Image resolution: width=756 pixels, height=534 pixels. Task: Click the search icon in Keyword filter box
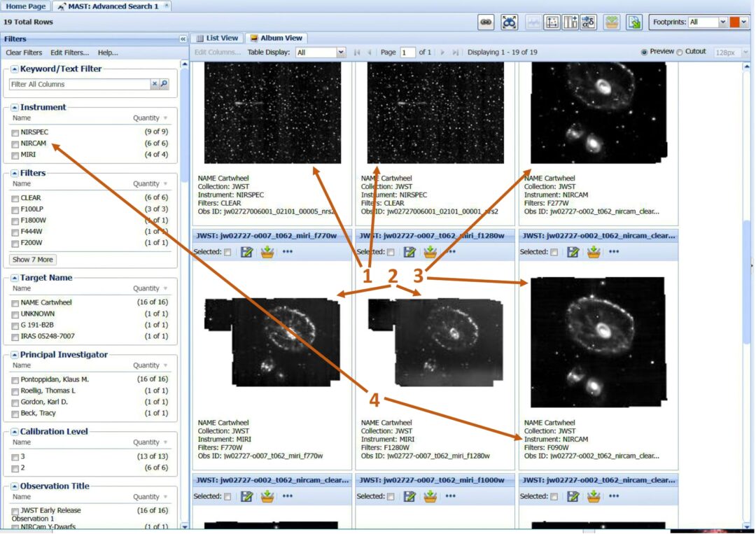(x=164, y=84)
